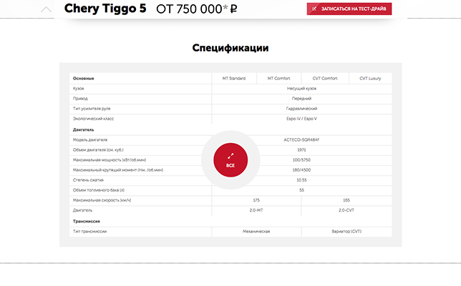
Task: Click the Привод row label
Action: tap(80, 99)
